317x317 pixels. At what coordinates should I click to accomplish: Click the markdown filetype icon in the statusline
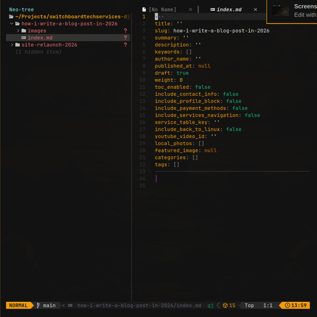tap(70, 305)
